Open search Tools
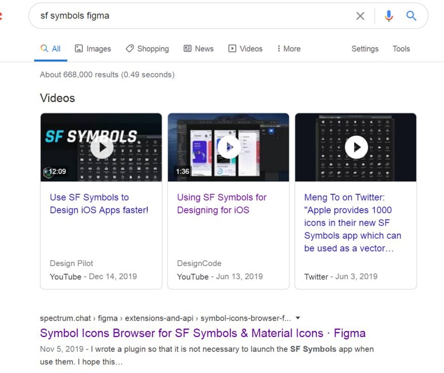 point(401,49)
